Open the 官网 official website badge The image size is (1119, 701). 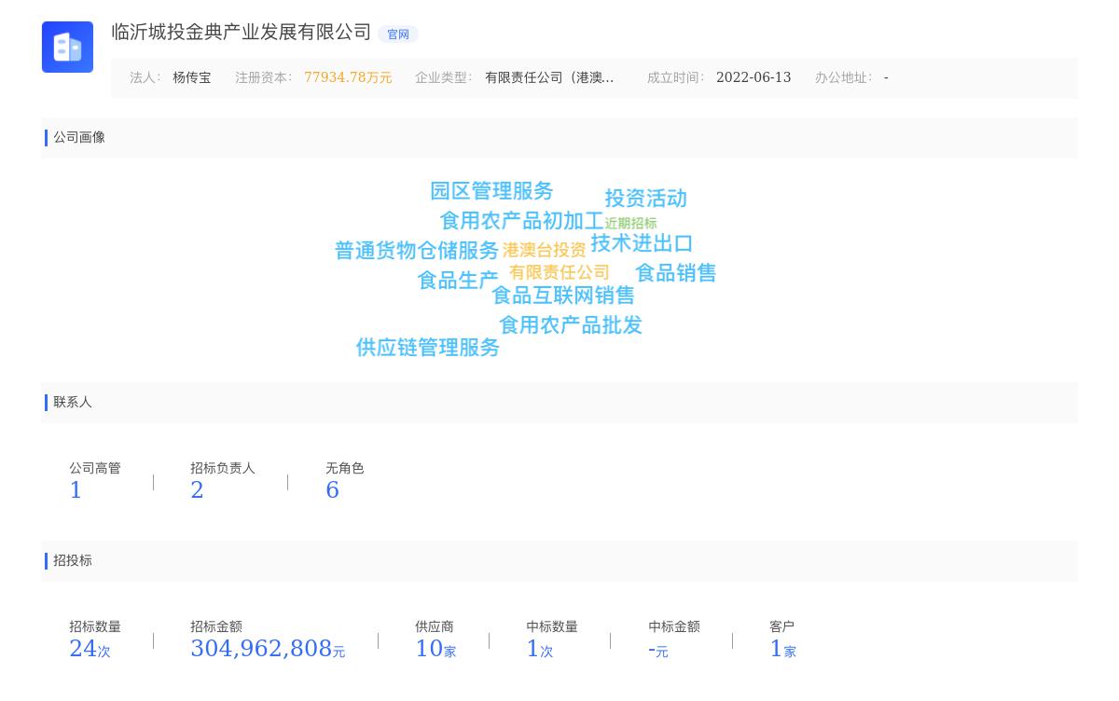pos(398,34)
